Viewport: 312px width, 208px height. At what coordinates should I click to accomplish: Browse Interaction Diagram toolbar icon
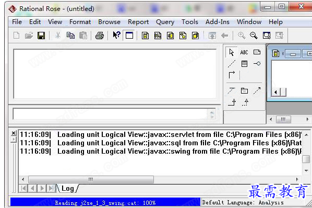click(158, 36)
